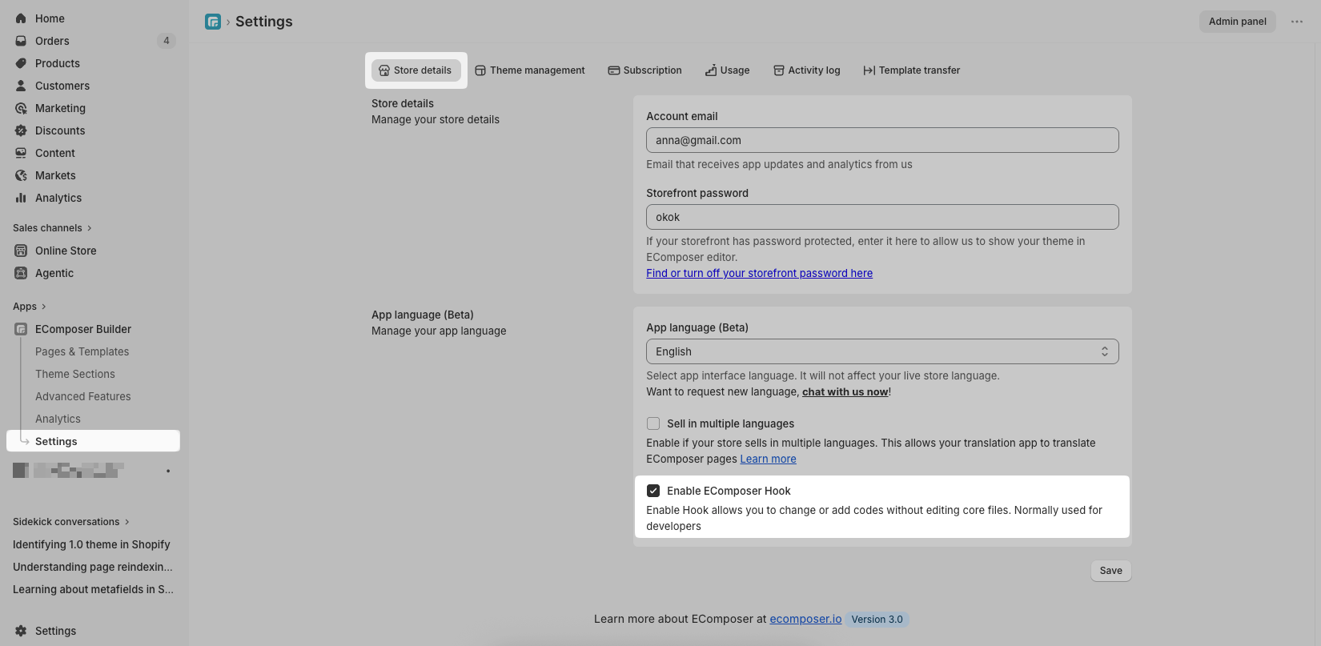Click the Version 3.0 badge
The width and height of the screenshot is (1321, 646).
pos(877,620)
